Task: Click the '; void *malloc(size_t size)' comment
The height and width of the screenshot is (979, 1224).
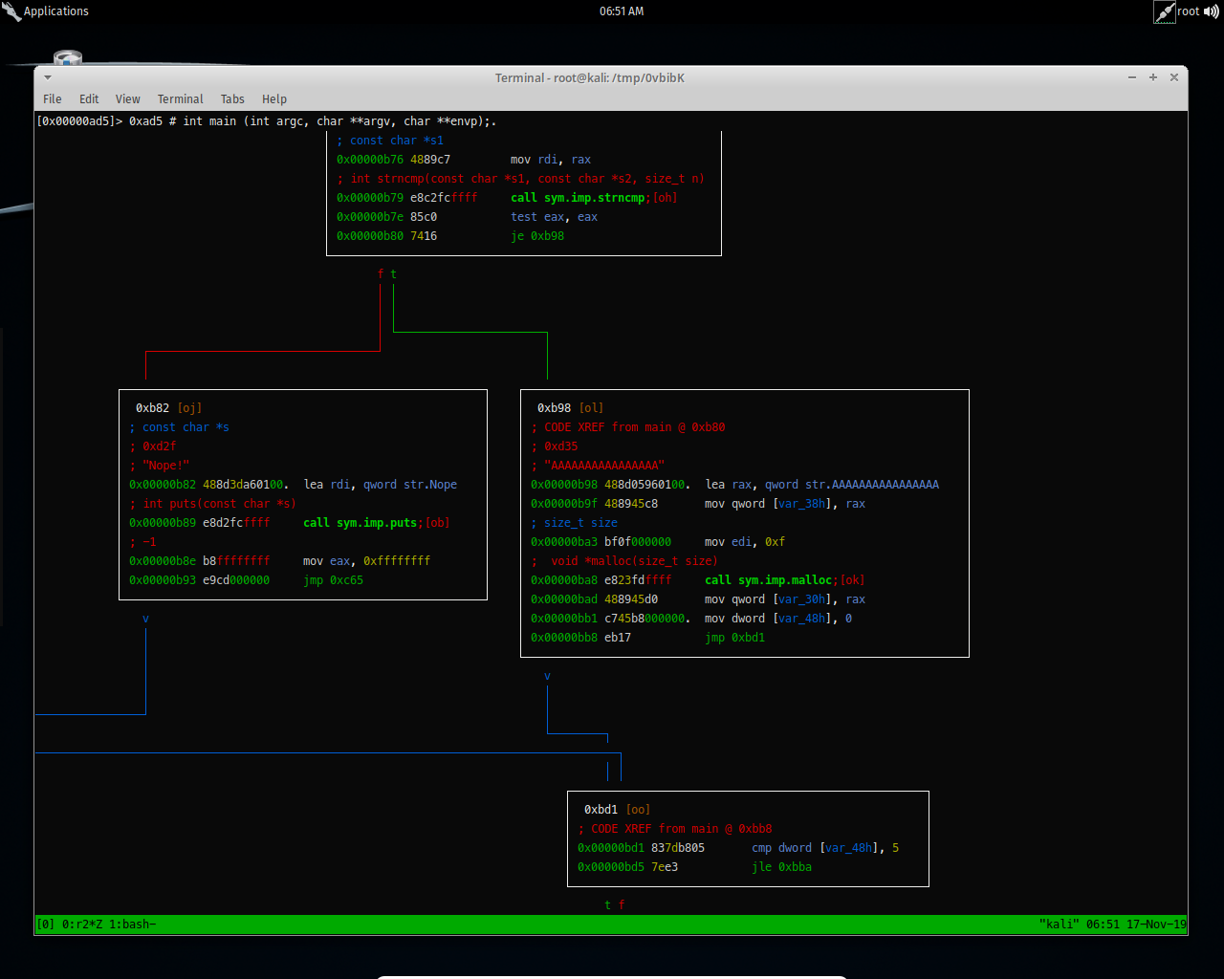Action: pyautogui.click(x=624, y=561)
